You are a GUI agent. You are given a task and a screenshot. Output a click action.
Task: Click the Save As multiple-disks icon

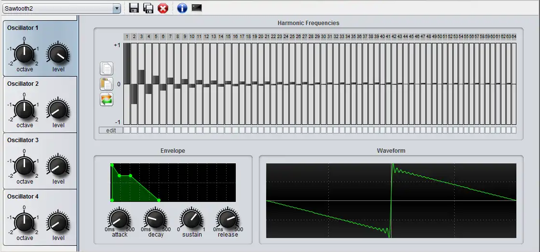(x=148, y=8)
